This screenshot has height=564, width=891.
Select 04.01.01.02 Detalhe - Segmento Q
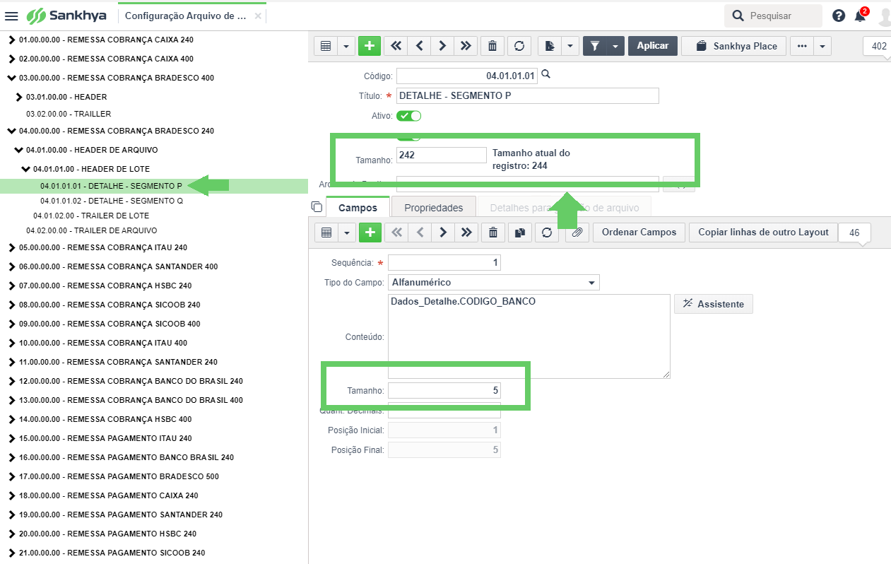(x=112, y=201)
